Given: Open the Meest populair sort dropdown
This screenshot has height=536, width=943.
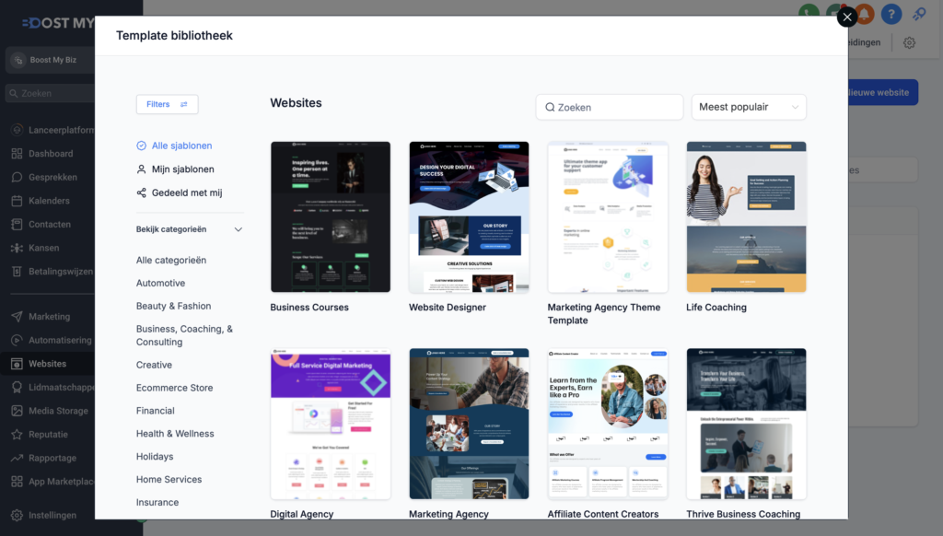Looking at the screenshot, I should pos(748,107).
